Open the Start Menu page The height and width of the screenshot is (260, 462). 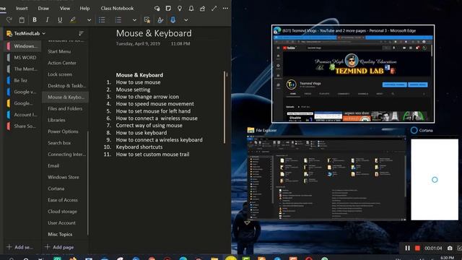(65, 51)
